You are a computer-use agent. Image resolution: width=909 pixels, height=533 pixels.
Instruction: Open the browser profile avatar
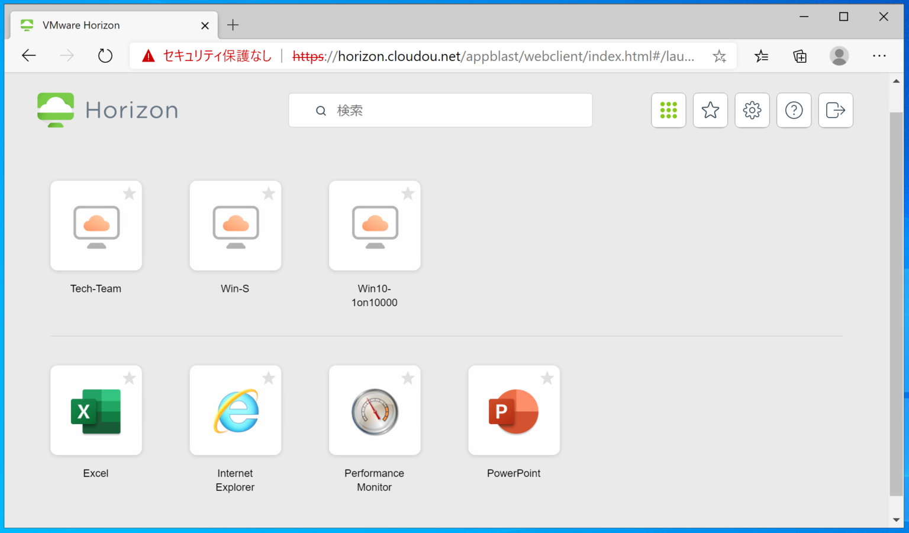pos(839,56)
